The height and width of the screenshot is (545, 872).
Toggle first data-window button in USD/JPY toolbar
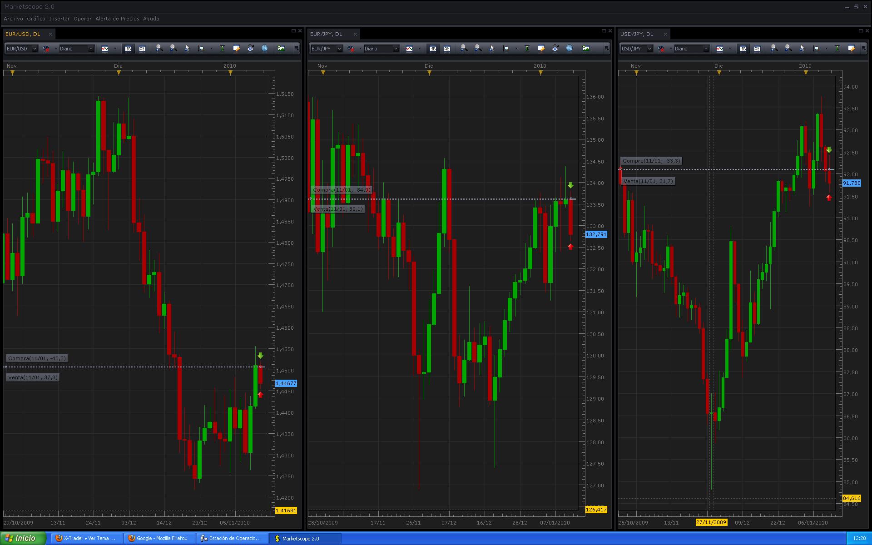[743, 49]
